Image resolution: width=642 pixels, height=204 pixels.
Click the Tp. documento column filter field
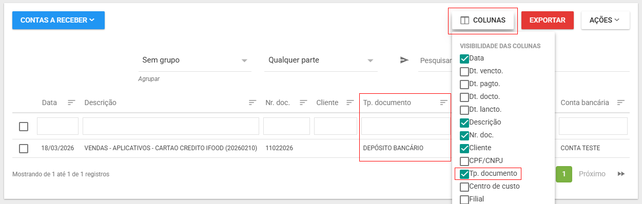[406, 126]
